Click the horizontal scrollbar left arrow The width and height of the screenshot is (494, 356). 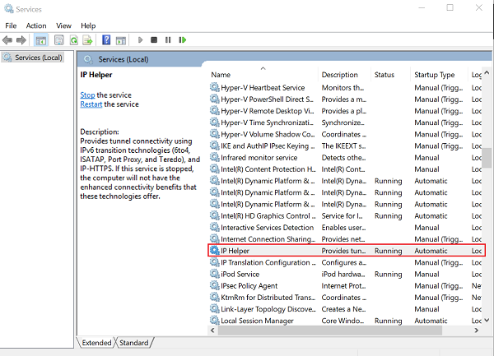(212, 331)
